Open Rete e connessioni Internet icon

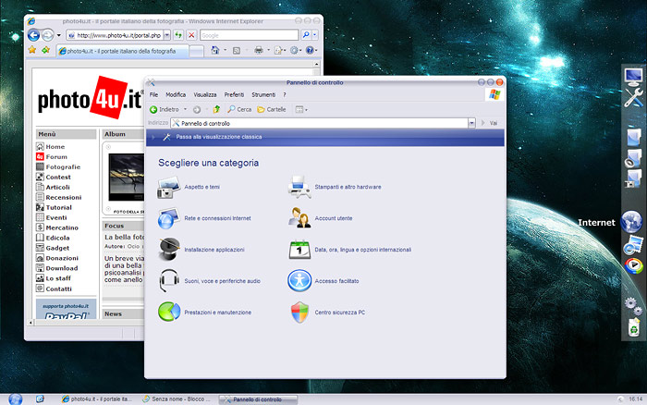coord(168,218)
